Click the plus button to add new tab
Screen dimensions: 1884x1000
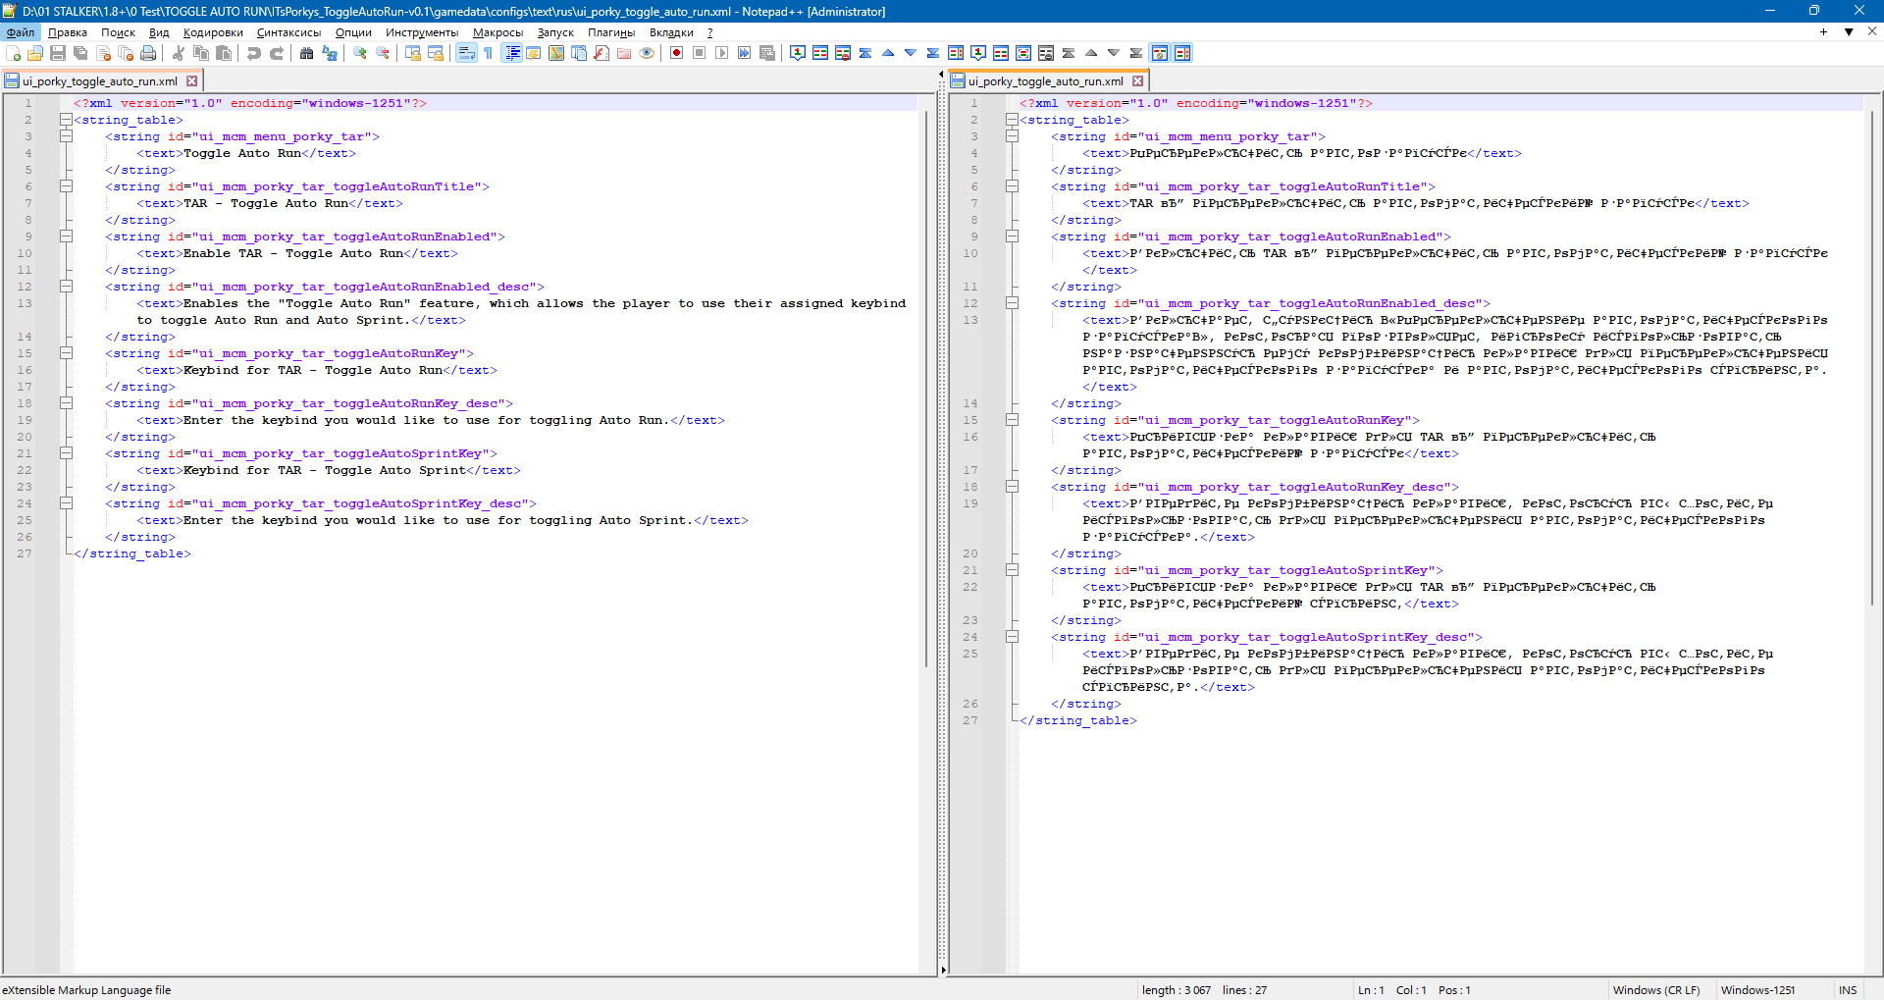coord(1824,32)
